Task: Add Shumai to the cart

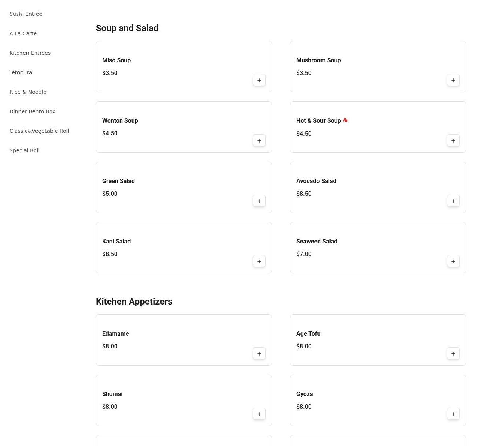Action: point(259,414)
